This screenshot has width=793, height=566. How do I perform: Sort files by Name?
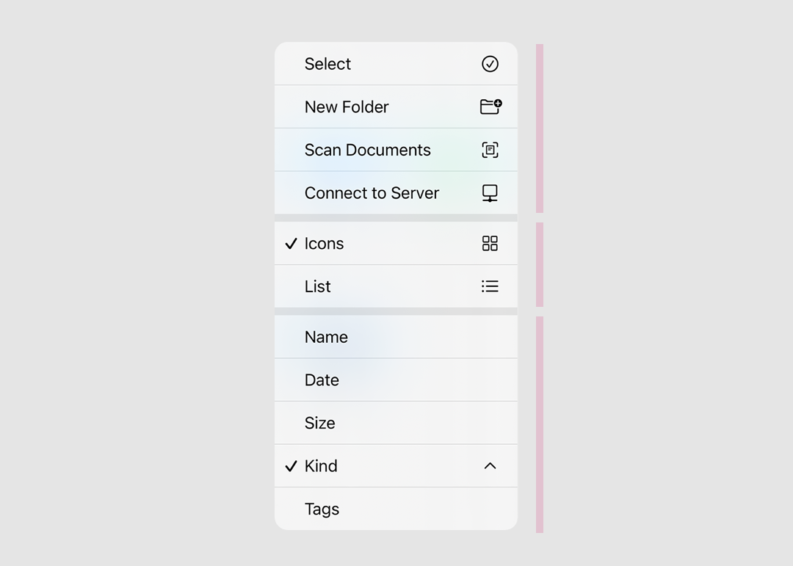pyautogui.click(x=326, y=337)
